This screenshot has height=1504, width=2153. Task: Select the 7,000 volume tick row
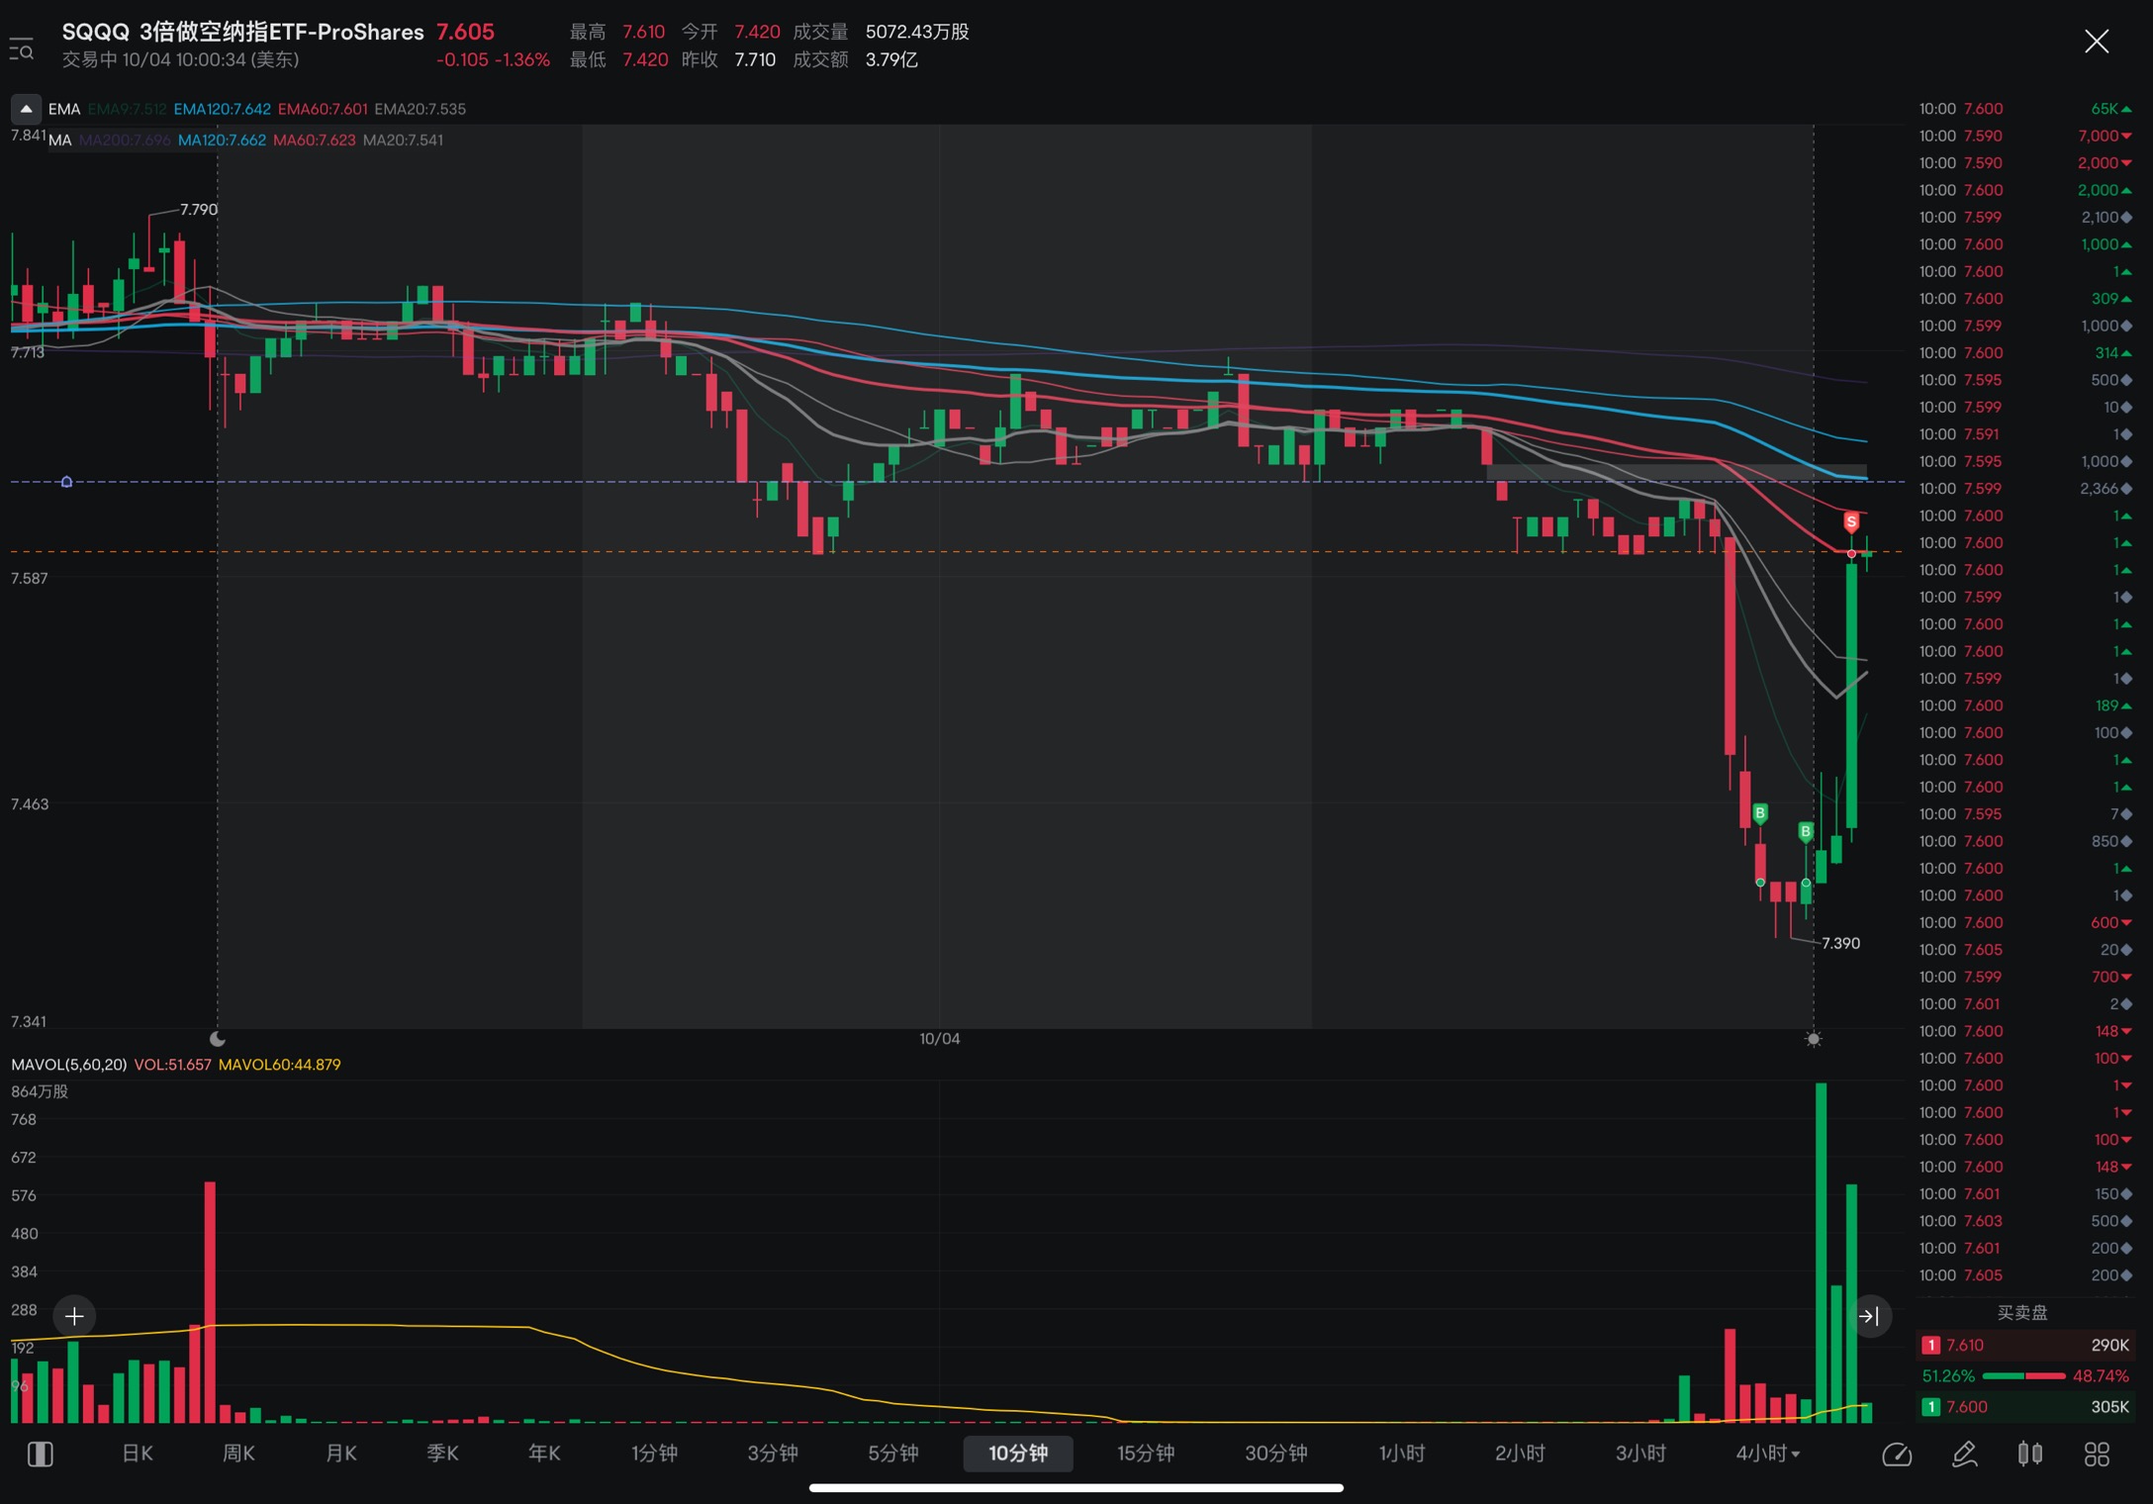(2025, 136)
